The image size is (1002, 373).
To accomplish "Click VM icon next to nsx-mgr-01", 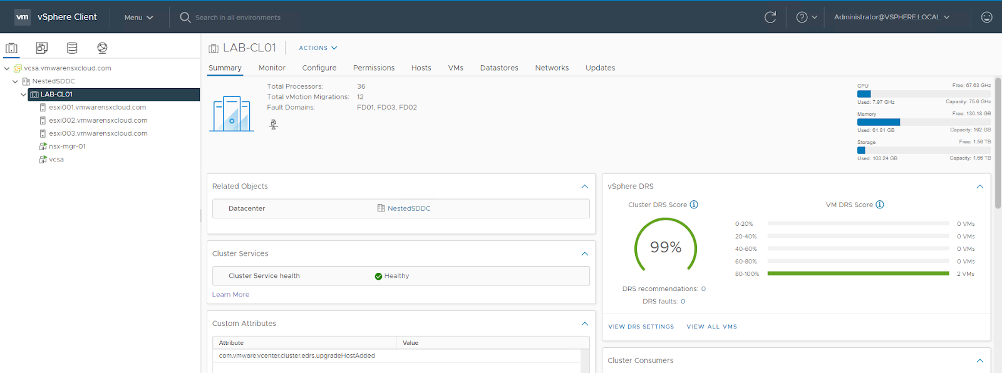I will point(43,146).
